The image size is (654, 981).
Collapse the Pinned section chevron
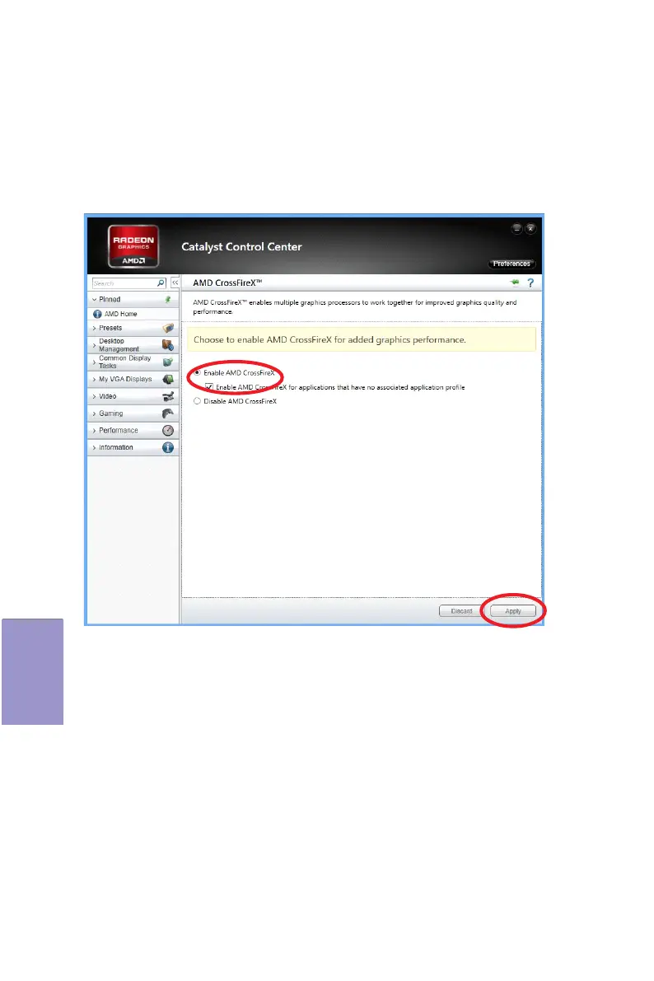click(x=95, y=300)
